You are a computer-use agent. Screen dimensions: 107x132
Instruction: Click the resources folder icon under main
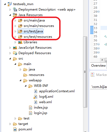point(25,75)
